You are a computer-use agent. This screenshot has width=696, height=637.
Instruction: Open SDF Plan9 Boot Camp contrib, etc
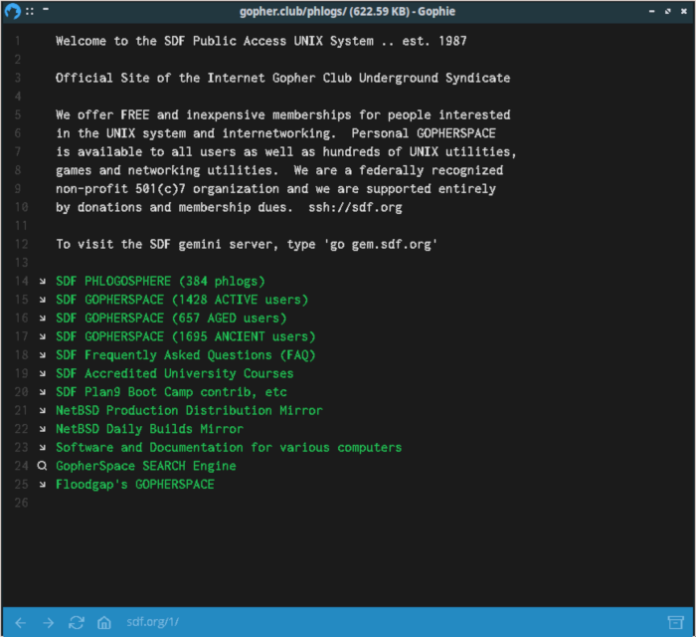(171, 392)
